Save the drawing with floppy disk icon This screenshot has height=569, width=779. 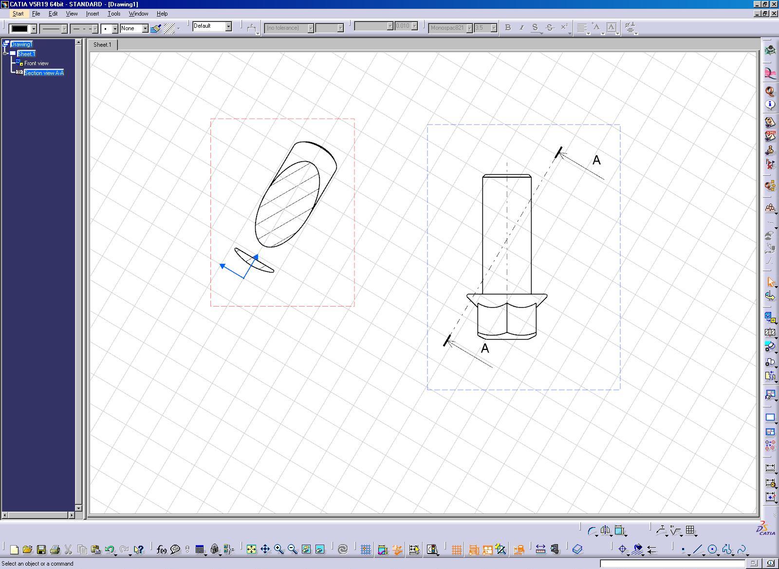click(41, 550)
